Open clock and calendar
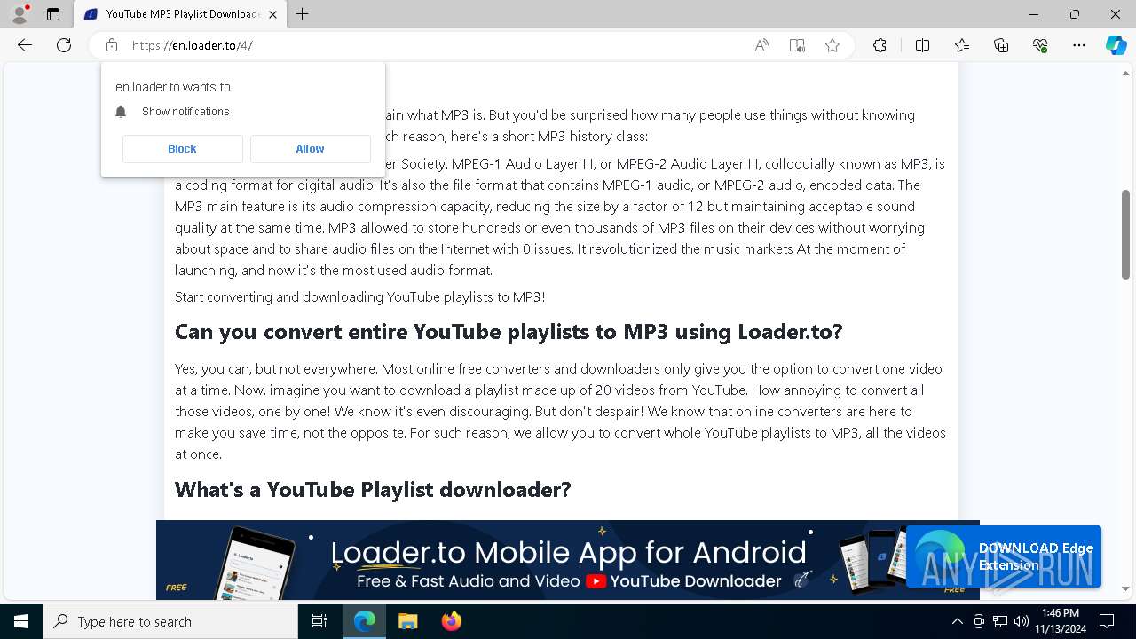 (1061, 621)
